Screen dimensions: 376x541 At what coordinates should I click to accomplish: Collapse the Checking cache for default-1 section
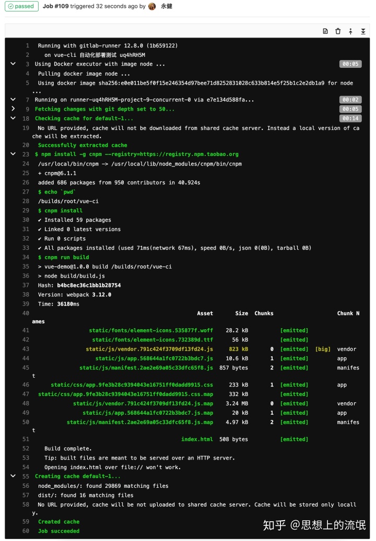(x=13, y=118)
